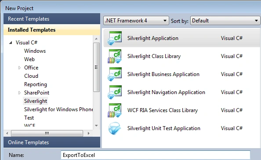The height and width of the screenshot is (160, 261).
Task: Open the Recent Templates section
Action: (52, 19)
